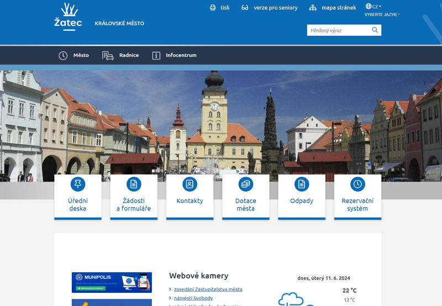Click the Žatec crown logo
The image size is (442, 306).
click(x=68, y=17)
